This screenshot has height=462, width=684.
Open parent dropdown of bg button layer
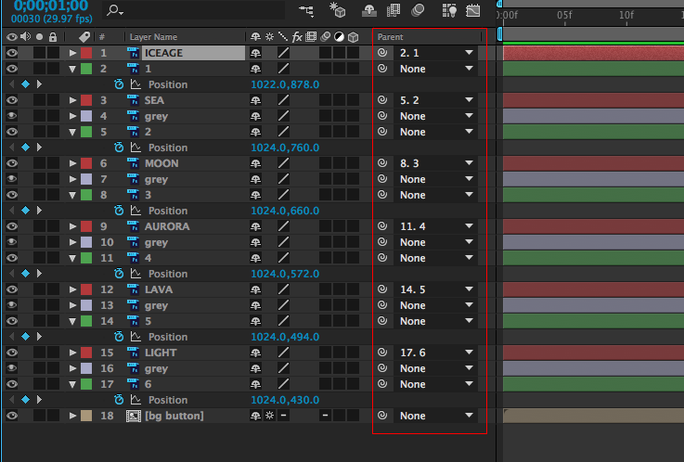436,416
